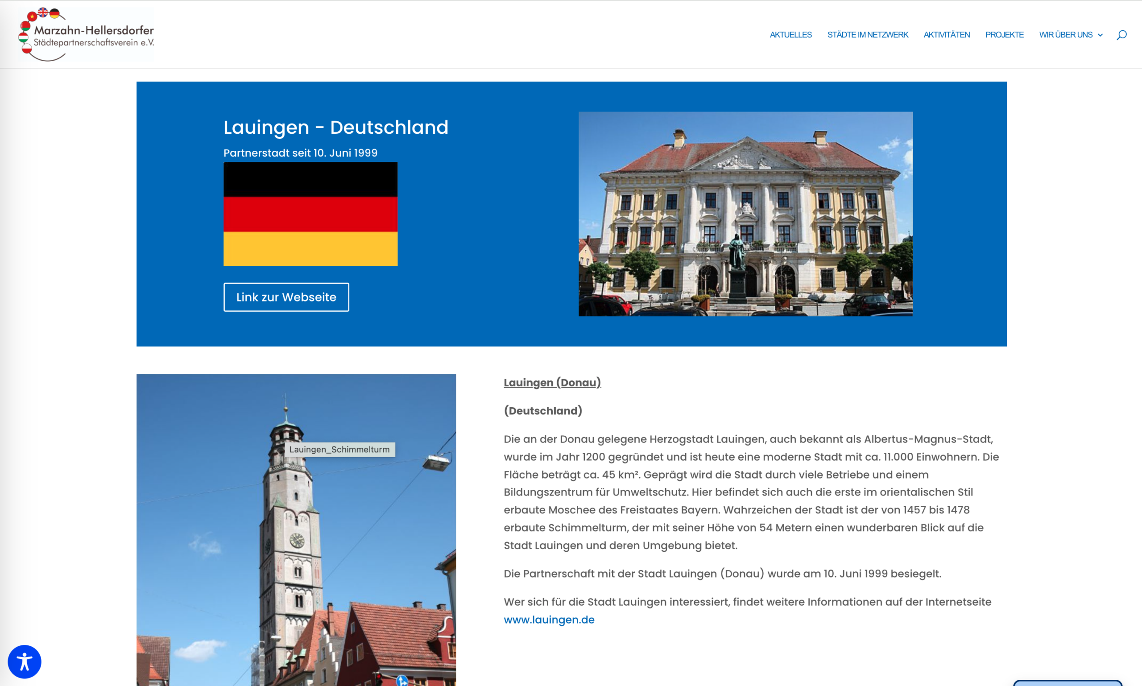The image size is (1142, 686).
Task: Click the WIR ÜBER UNS label
Action: pos(1065,35)
